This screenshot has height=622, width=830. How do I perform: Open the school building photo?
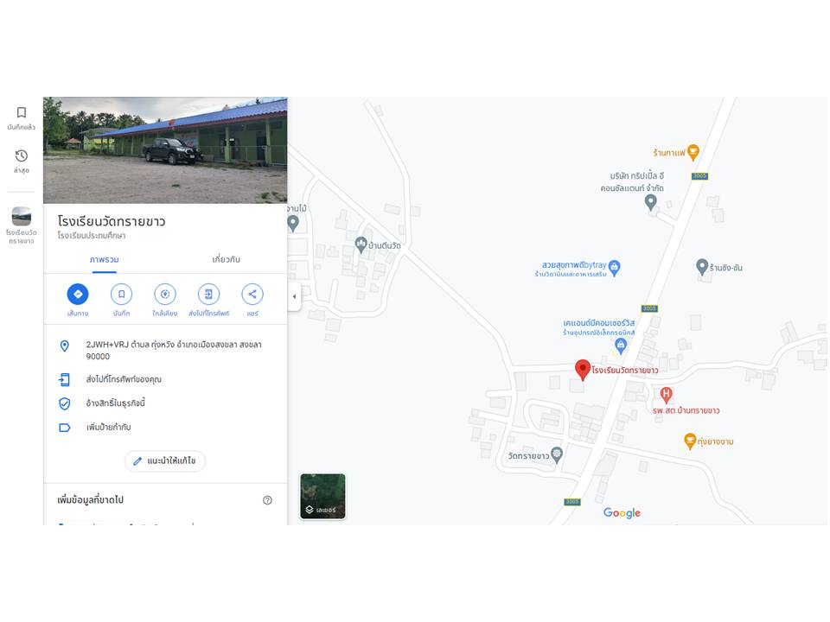tap(165, 150)
